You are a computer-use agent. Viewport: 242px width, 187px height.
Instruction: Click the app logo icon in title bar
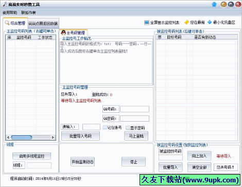pyautogui.click(x=5, y=4)
